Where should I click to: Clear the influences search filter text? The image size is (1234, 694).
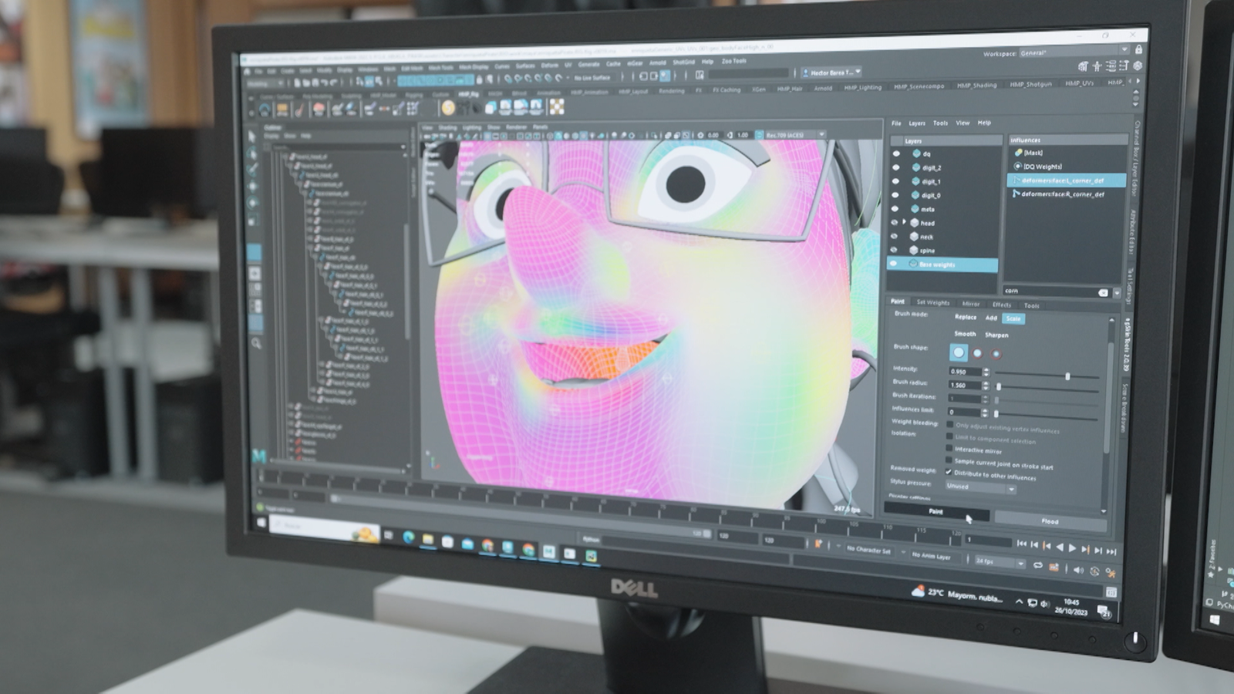(x=1103, y=293)
